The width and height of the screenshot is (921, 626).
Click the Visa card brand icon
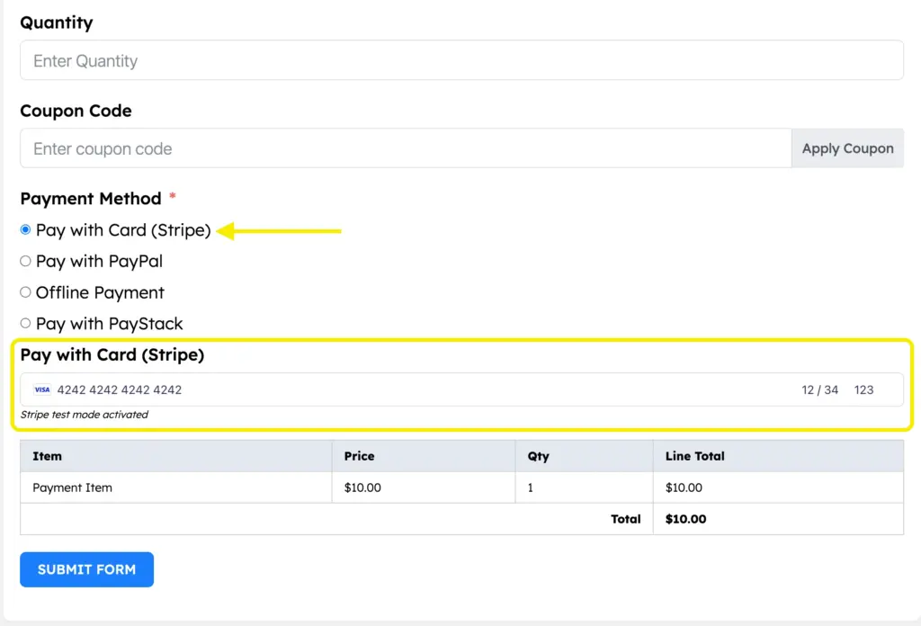[x=41, y=389]
